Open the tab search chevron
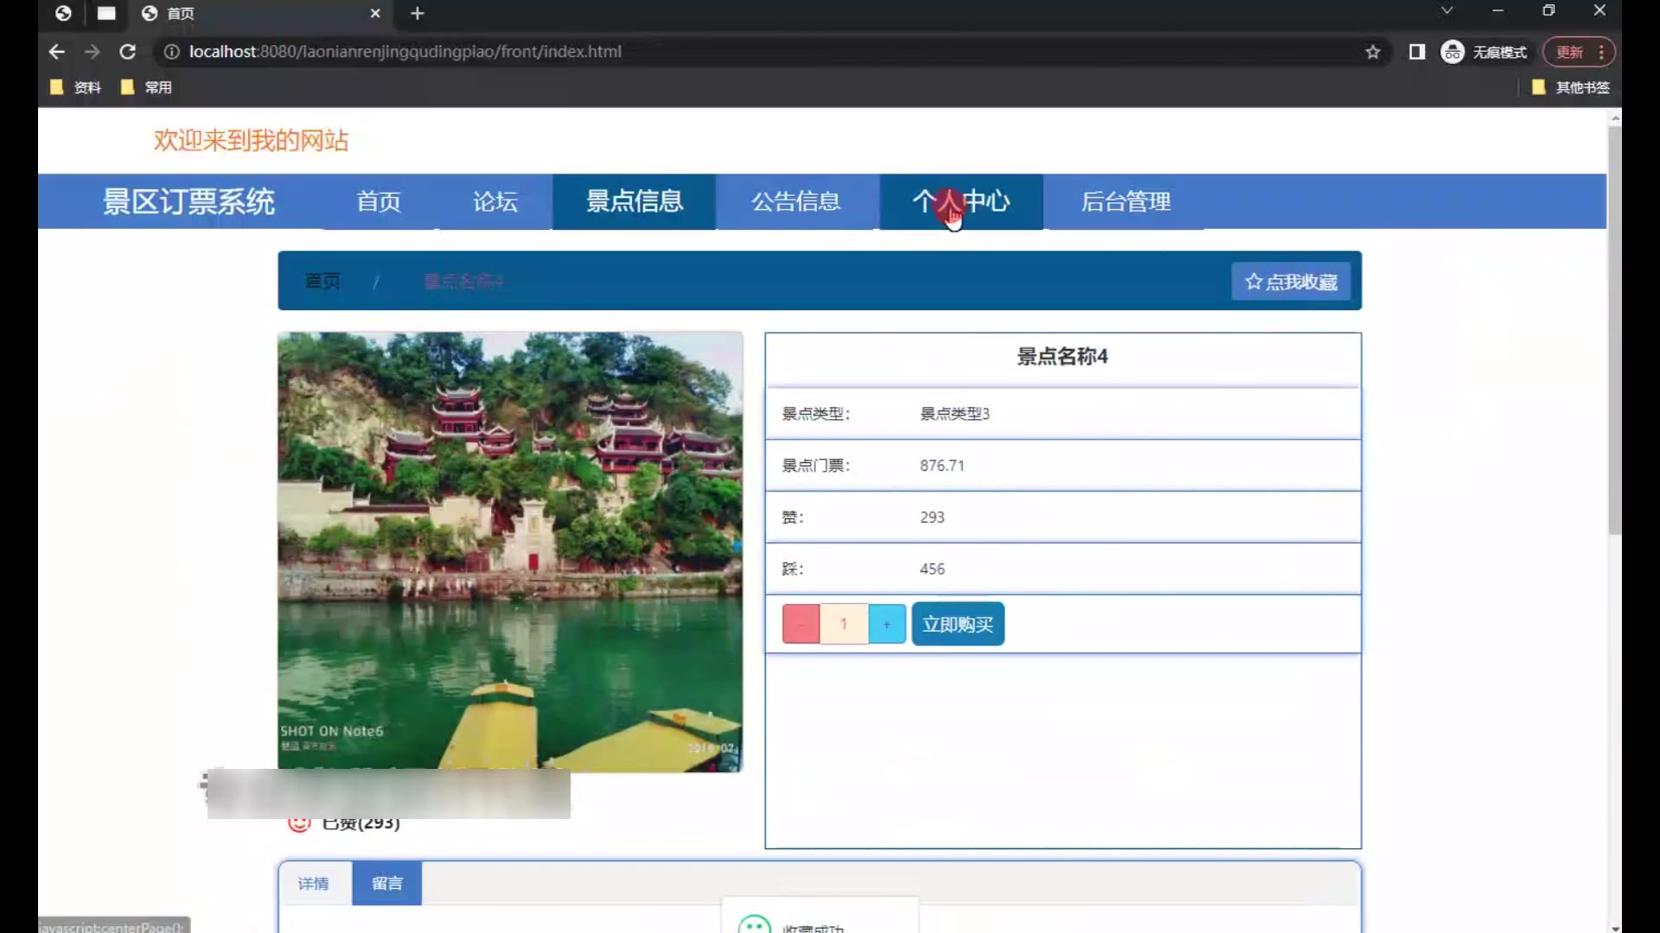 (x=1446, y=10)
